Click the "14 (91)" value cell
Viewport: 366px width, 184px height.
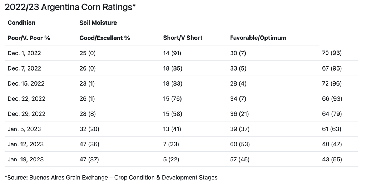pos(172,53)
